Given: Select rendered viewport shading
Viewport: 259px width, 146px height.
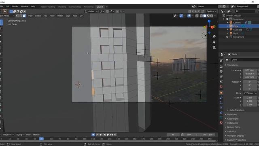Looking at the screenshot, I should 211,16.
